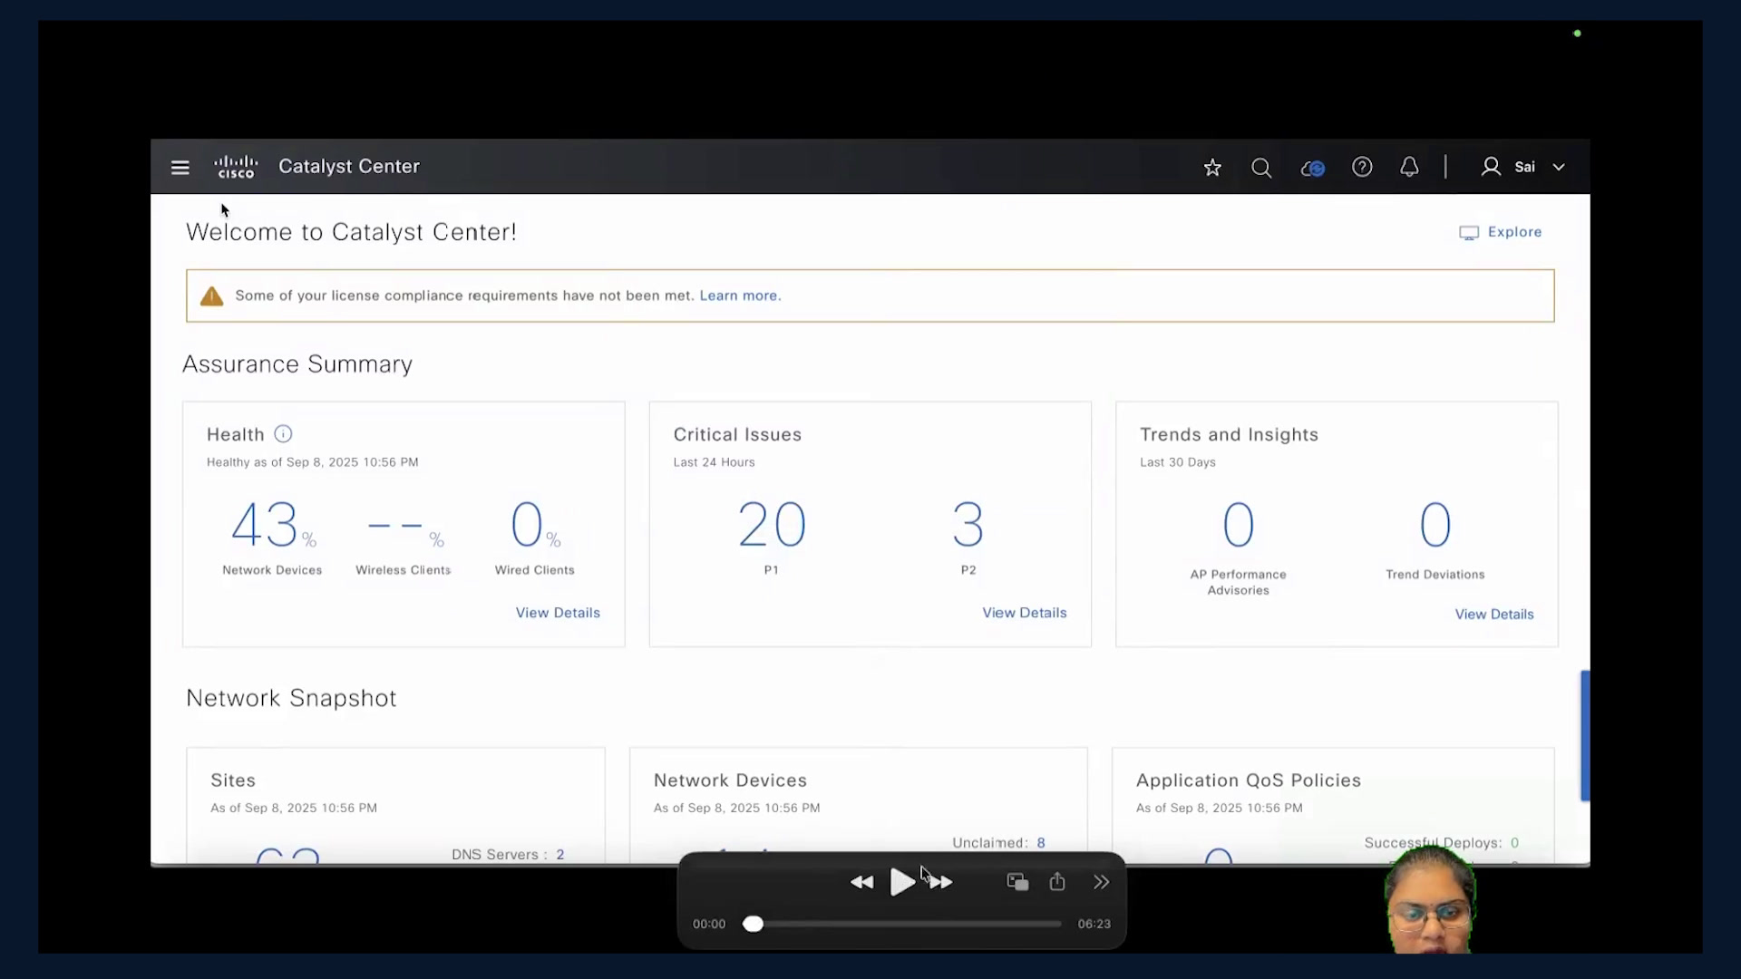Click the playback position knob
The width and height of the screenshot is (1741, 979).
click(x=753, y=924)
